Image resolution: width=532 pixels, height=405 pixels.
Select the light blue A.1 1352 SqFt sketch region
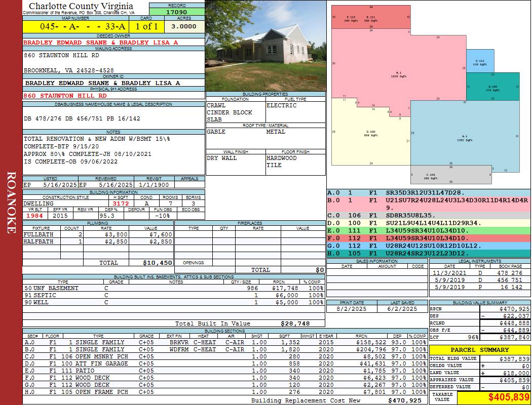click(x=464, y=138)
